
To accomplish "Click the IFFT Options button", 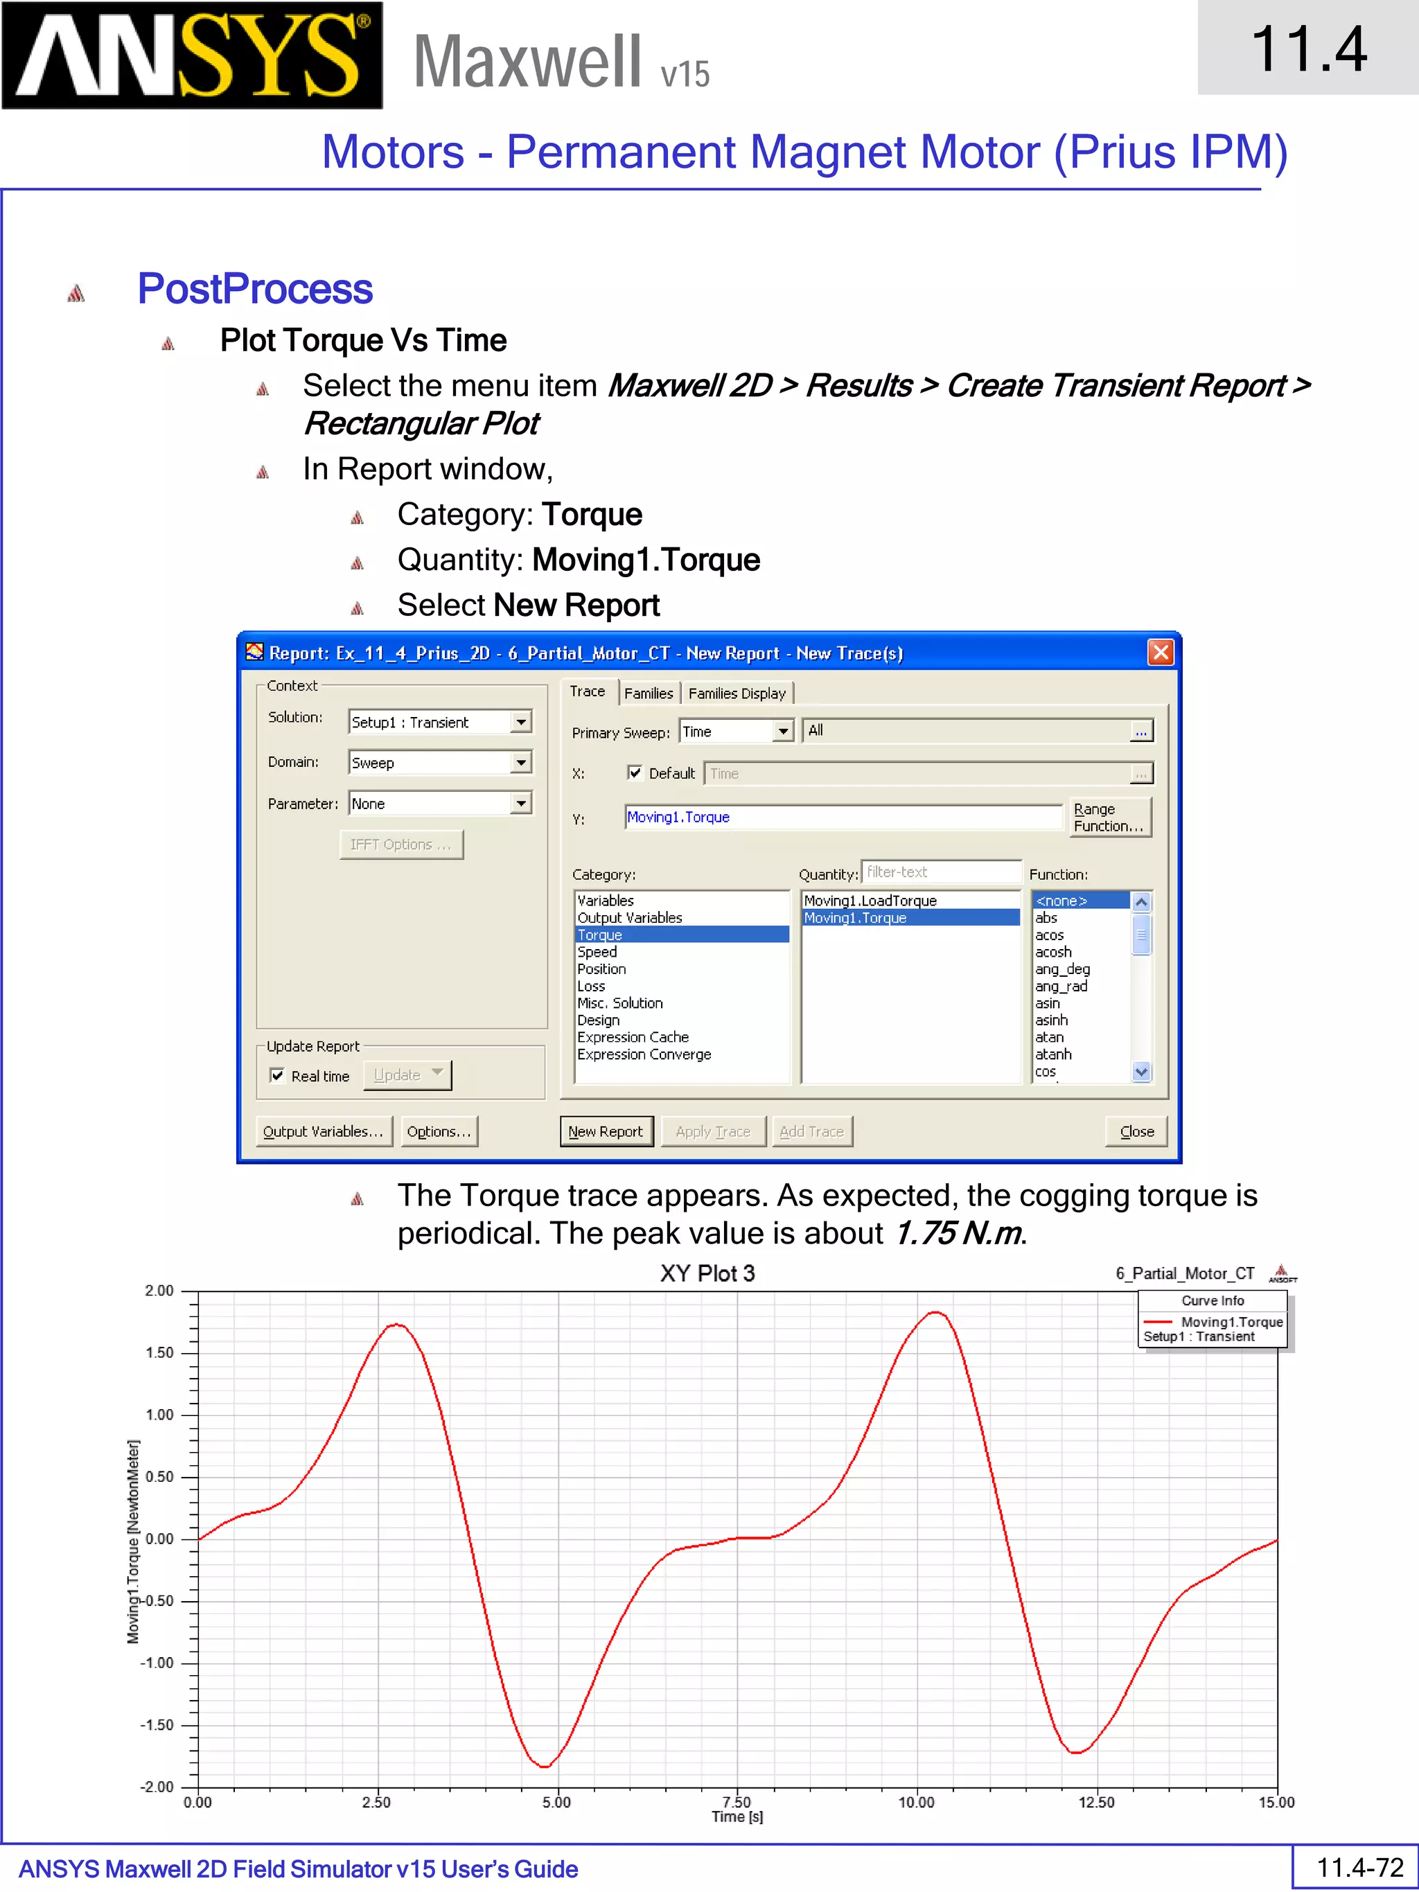I will (x=401, y=845).
